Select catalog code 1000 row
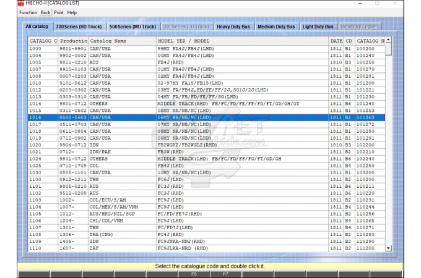Viewport: 421px width, 278px height. click(206, 49)
